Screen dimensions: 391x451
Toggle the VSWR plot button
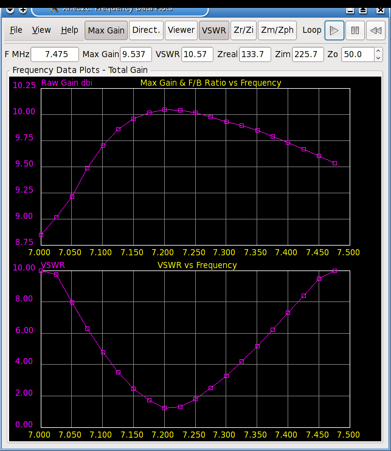pos(214,30)
